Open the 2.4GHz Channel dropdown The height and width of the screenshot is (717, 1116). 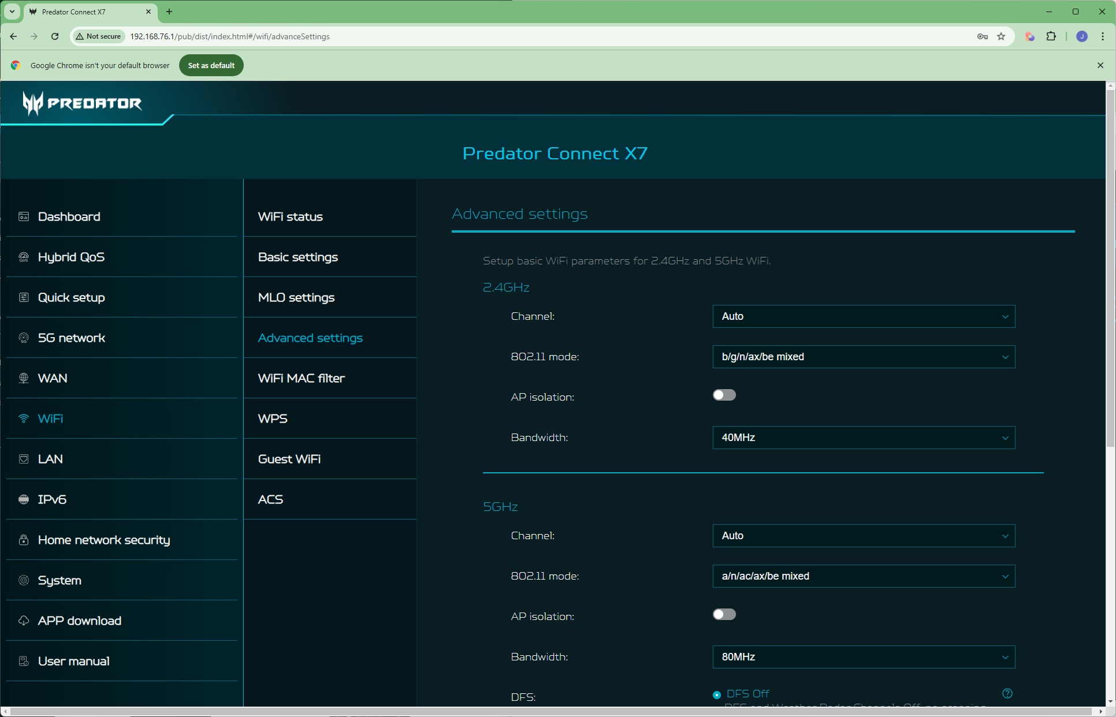pyautogui.click(x=863, y=316)
